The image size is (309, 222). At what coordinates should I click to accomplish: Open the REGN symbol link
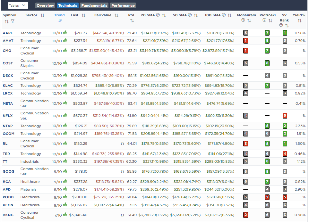[x=8, y=205]
